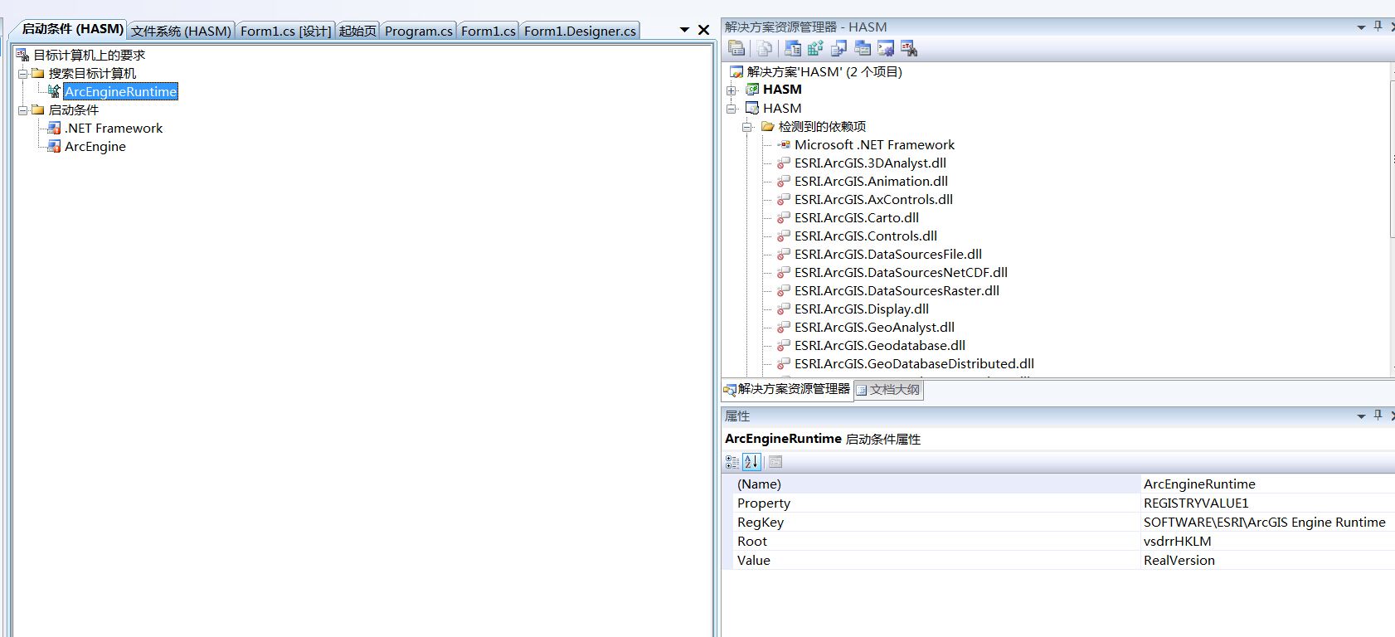
Task: Select ESRI.ArcGIS.Carto.dll in dependencies
Action: click(x=857, y=217)
